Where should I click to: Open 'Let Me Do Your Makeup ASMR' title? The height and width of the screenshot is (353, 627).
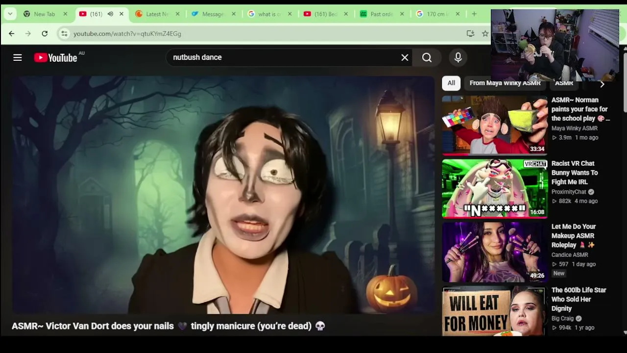(574, 236)
